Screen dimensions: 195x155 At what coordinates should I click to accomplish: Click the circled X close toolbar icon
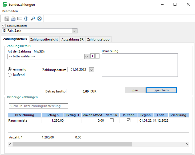pos(39,19)
